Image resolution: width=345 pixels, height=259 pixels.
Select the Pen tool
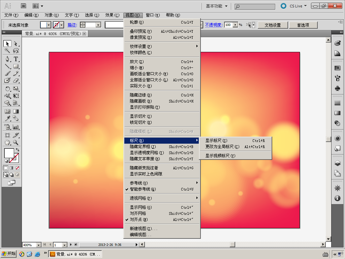7,59
